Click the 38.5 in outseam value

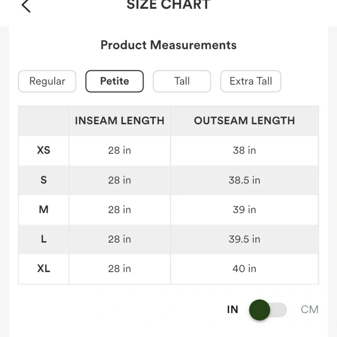244,180
